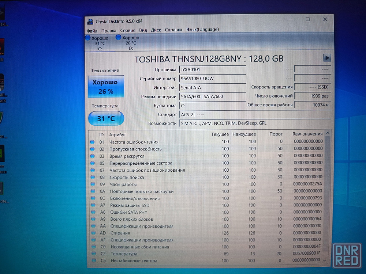Click Общее время работы value 10074 ч
The height and width of the screenshot is (274, 366).
tap(313, 105)
